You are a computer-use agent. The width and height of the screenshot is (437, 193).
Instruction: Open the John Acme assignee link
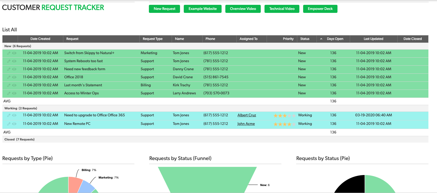click(x=246, y=124)
